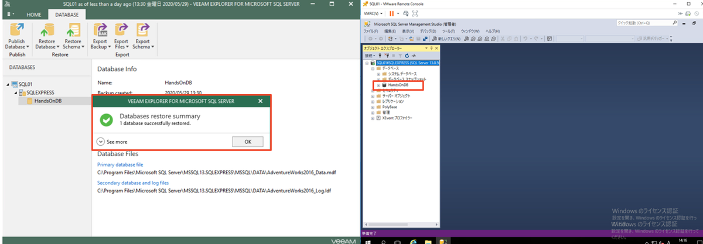
Task: Open the Veeam main menu hamburger button
Action: [x=11, y=13]
